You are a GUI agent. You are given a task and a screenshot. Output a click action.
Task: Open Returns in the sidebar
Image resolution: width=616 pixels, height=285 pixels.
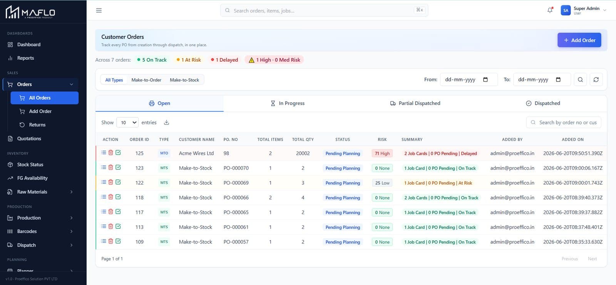[x=44, y=125]
